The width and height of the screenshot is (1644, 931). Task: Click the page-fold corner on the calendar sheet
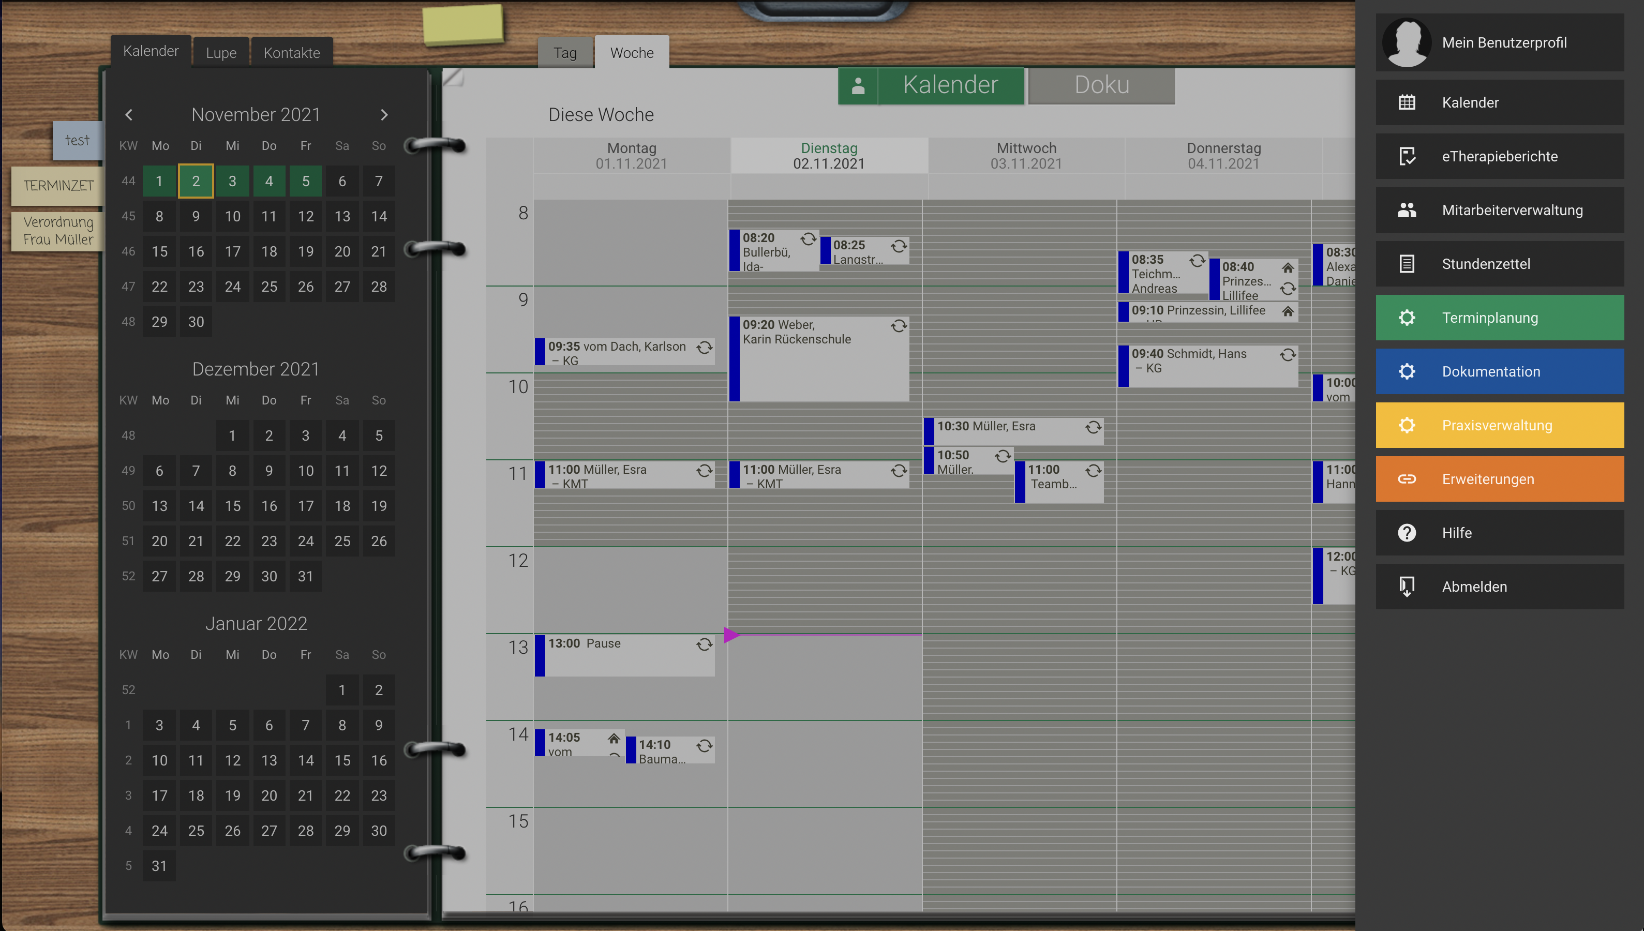pyautogui.click(x=453, y=78)
